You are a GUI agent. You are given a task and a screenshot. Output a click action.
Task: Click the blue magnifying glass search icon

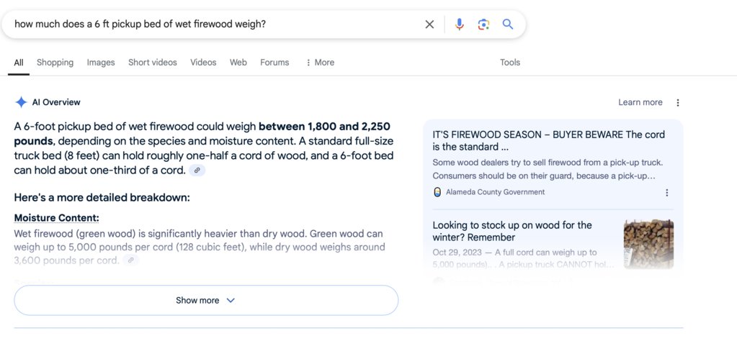(x=508, y=24)
